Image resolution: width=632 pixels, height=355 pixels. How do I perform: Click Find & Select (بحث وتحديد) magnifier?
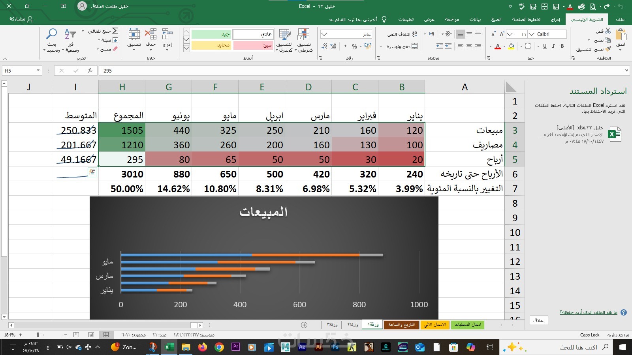coord(52,34)
